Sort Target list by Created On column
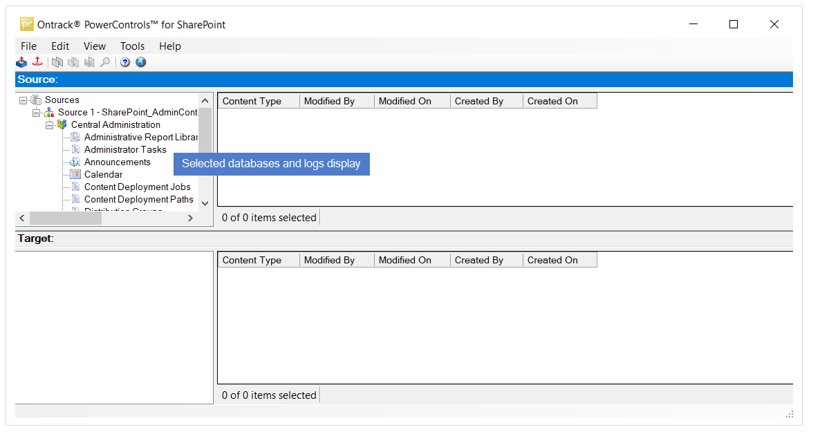The height and width of the screenshot is (441, 820). coord(559,260)
